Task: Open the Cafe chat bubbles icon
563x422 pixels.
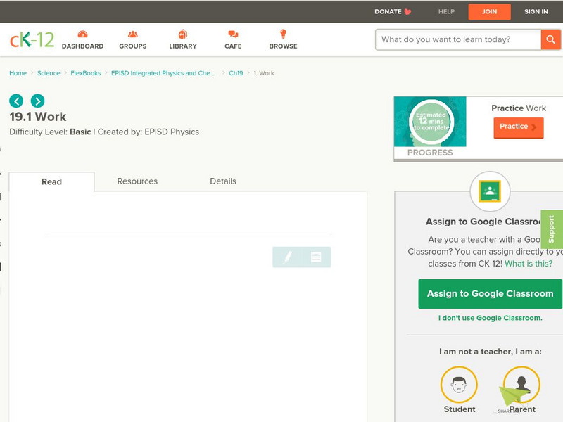Action: point(233,34)
